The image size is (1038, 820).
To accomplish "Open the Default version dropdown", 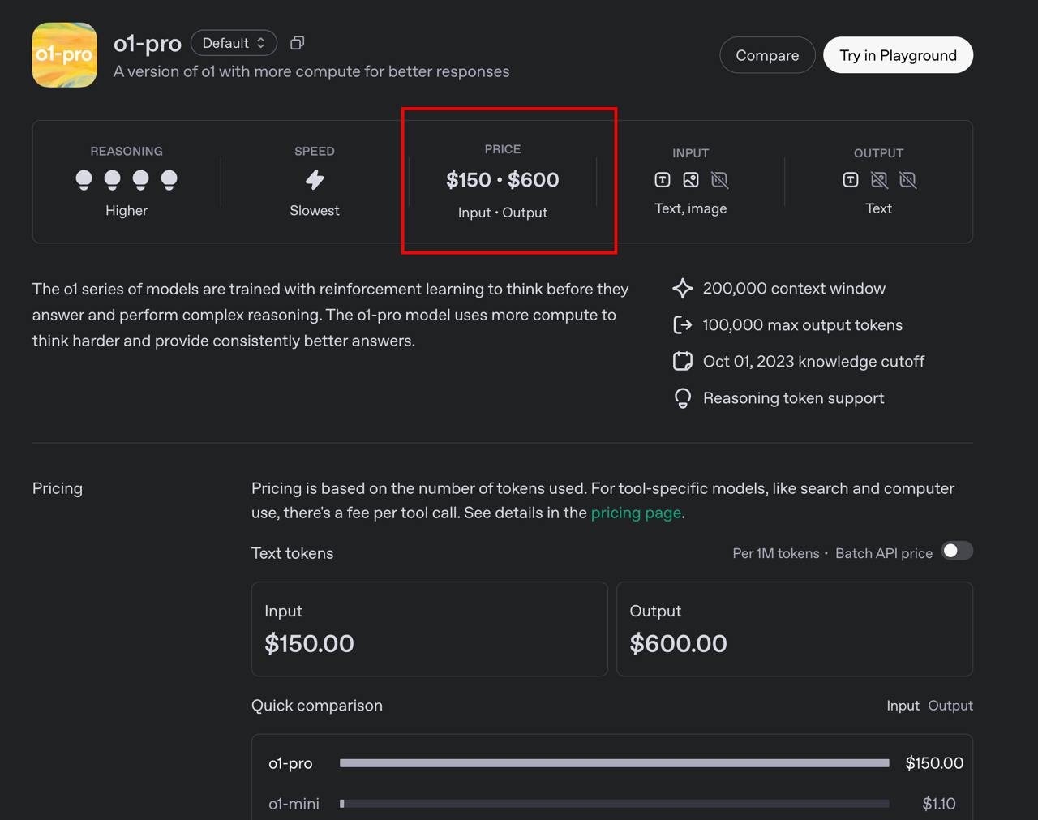I will pyautogui.click(x=234, y=43).
